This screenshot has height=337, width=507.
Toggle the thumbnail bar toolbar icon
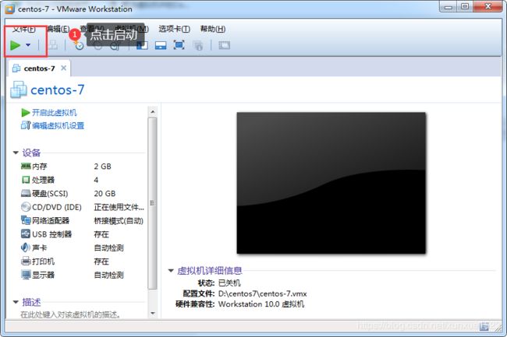pos(161,45)
